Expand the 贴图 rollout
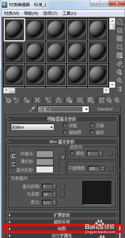The height and width of the screenshot is (238, 125). (62, 229)
